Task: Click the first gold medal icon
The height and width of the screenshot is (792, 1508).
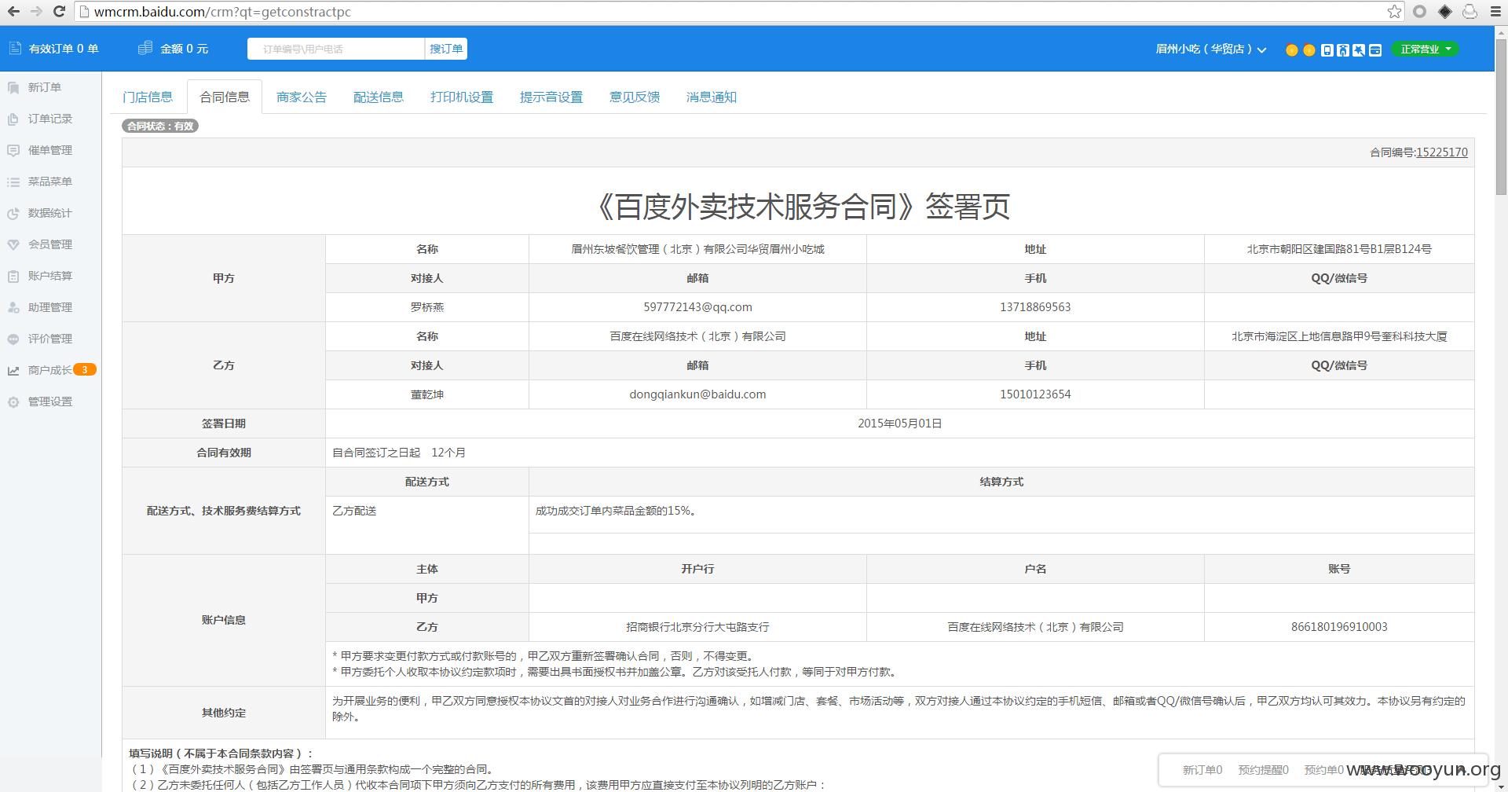Action: (x=1292, y=50)
